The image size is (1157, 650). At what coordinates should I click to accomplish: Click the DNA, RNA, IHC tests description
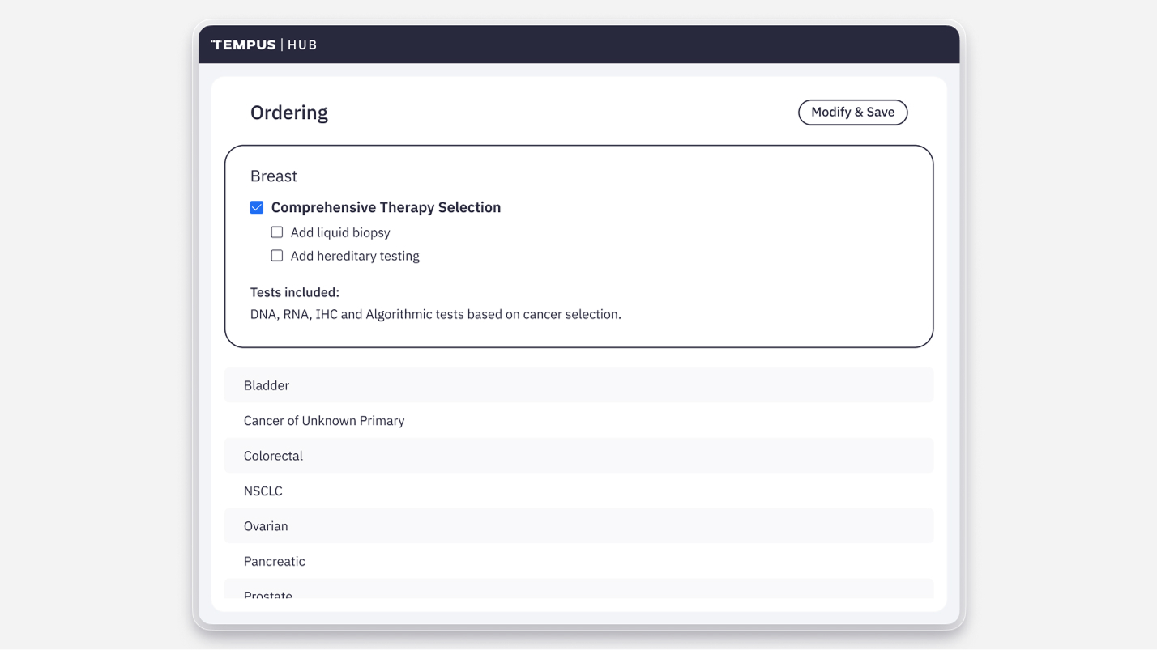436,314
